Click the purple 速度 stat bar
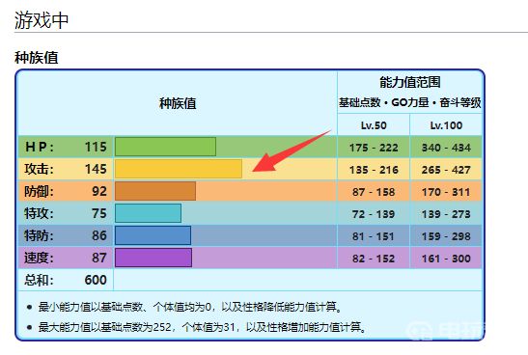528x355 pixels. tap(153, 258)
